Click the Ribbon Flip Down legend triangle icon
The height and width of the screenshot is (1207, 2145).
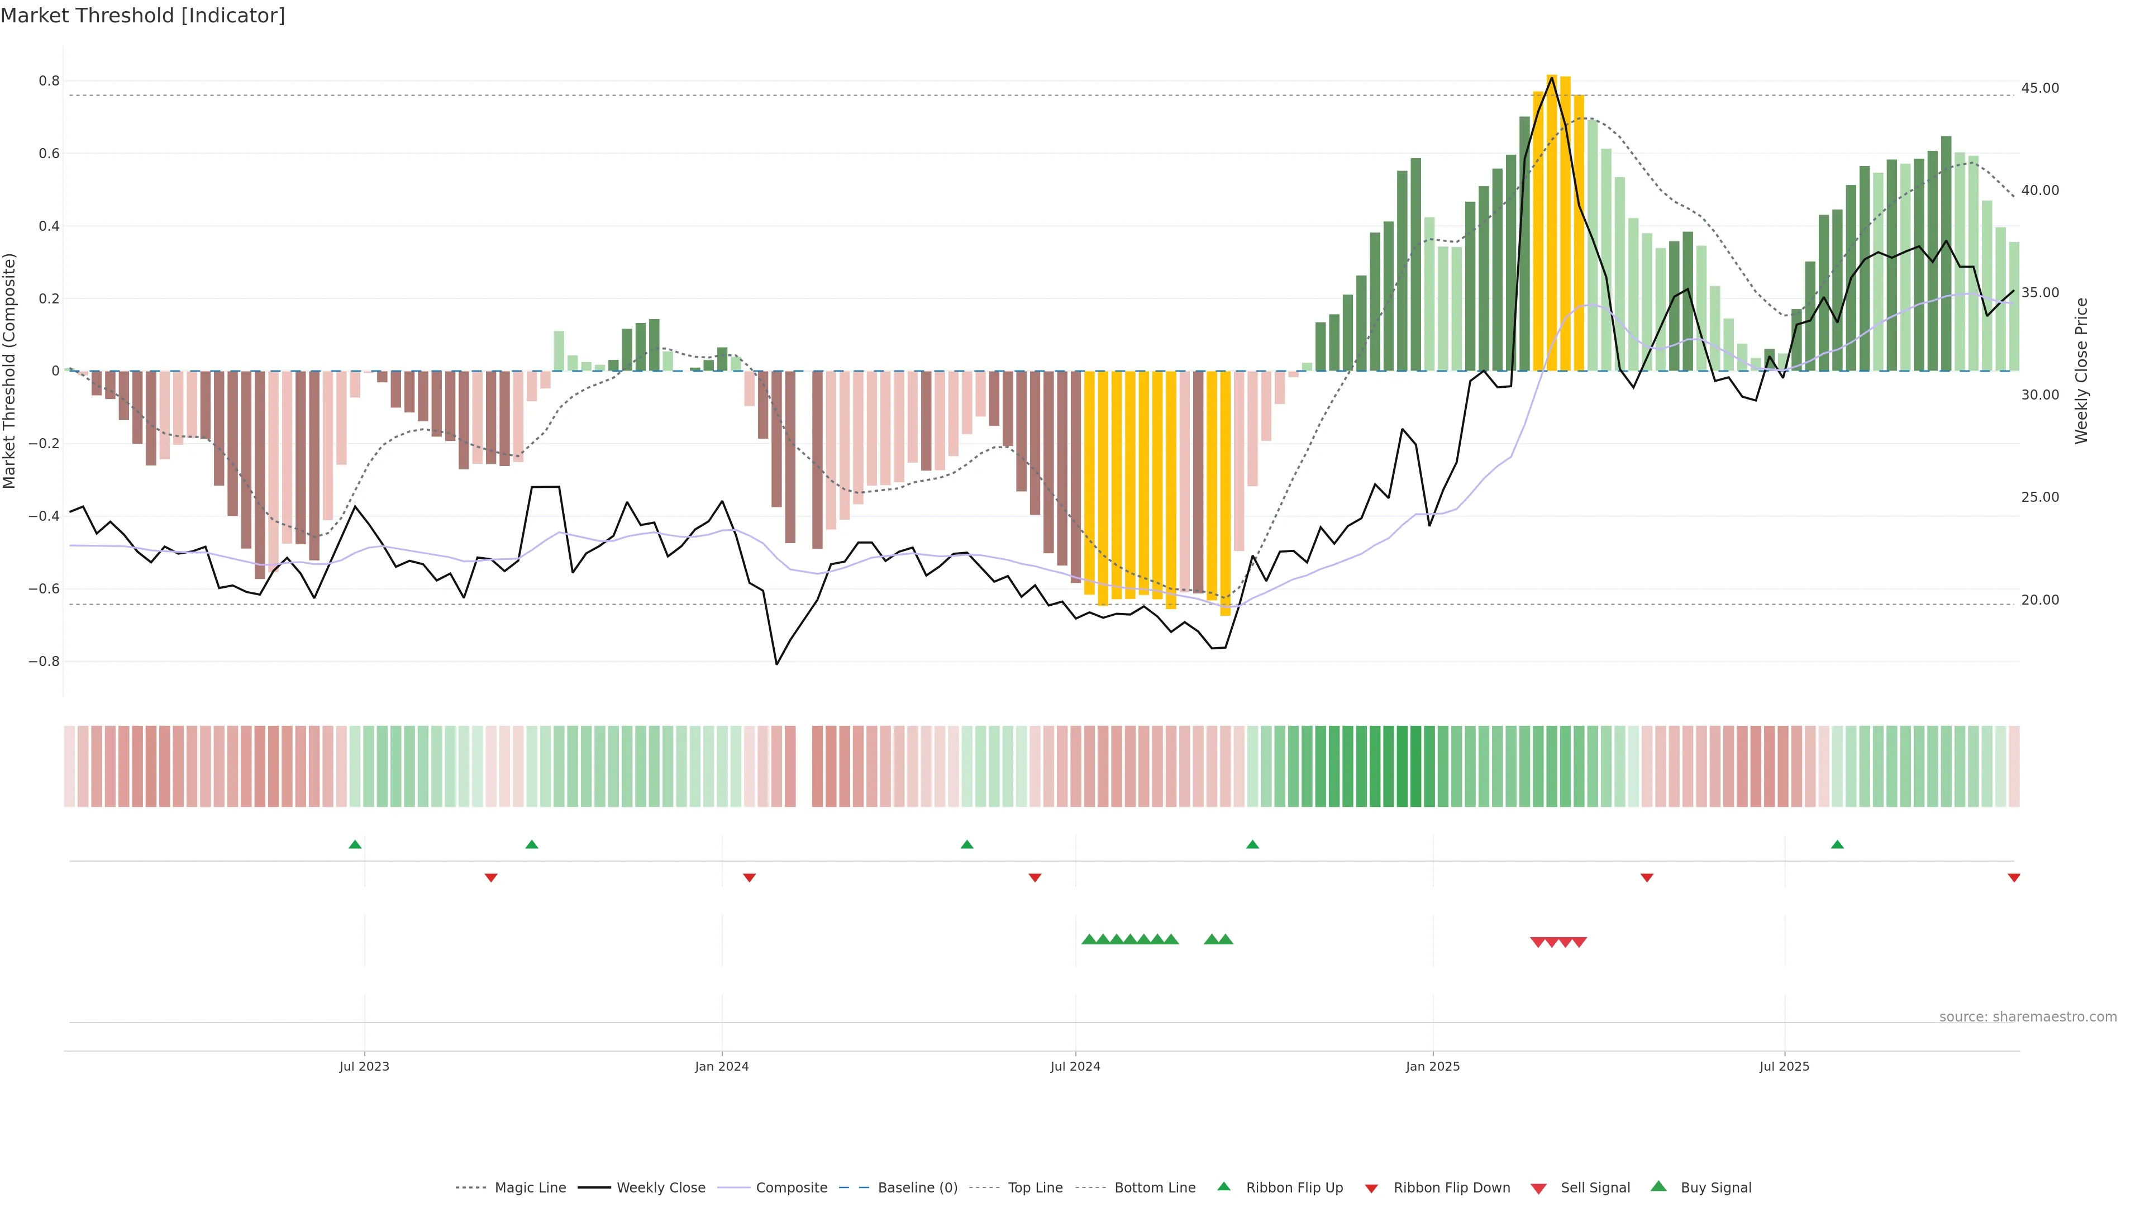pos(1371,1189)
